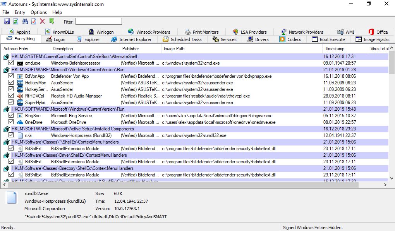Sort by Autorun Entry column header
The height and width of the screenshot is (231, 395).
(26, 49)
